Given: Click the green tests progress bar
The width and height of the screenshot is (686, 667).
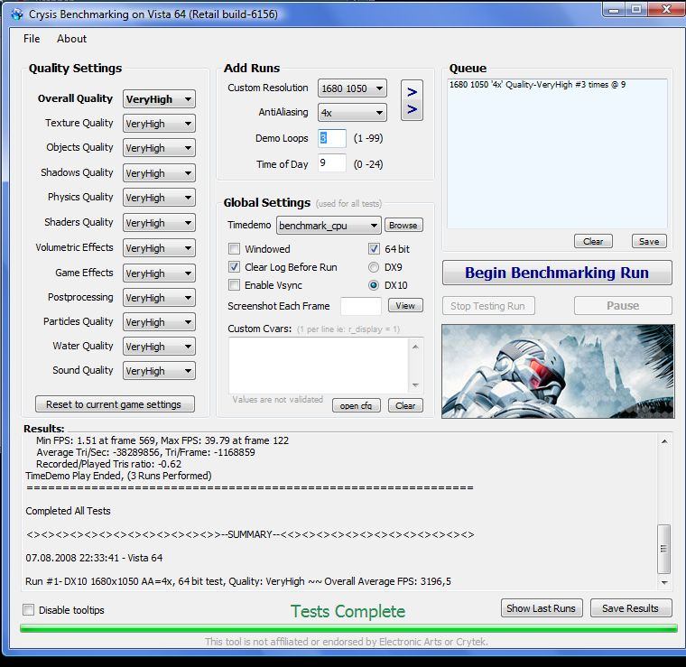Looking at the screenshot, I should [x=348, y=628].
